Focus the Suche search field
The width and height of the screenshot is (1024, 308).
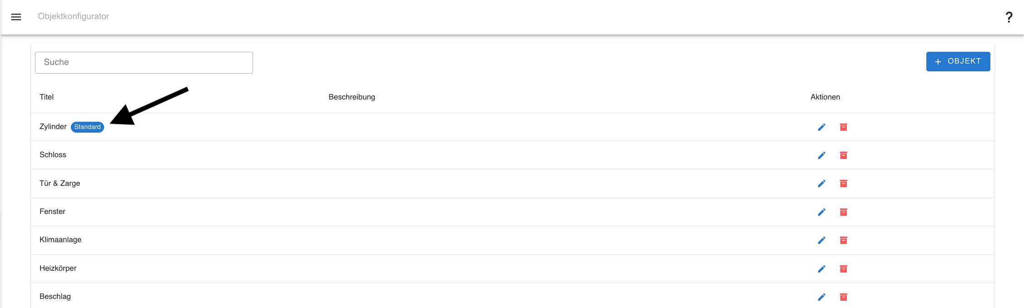[144, 63]
